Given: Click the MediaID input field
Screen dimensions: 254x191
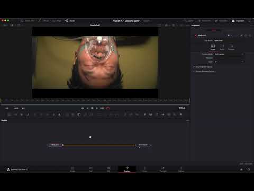Looking at the screenshot, I should [229, 58].
